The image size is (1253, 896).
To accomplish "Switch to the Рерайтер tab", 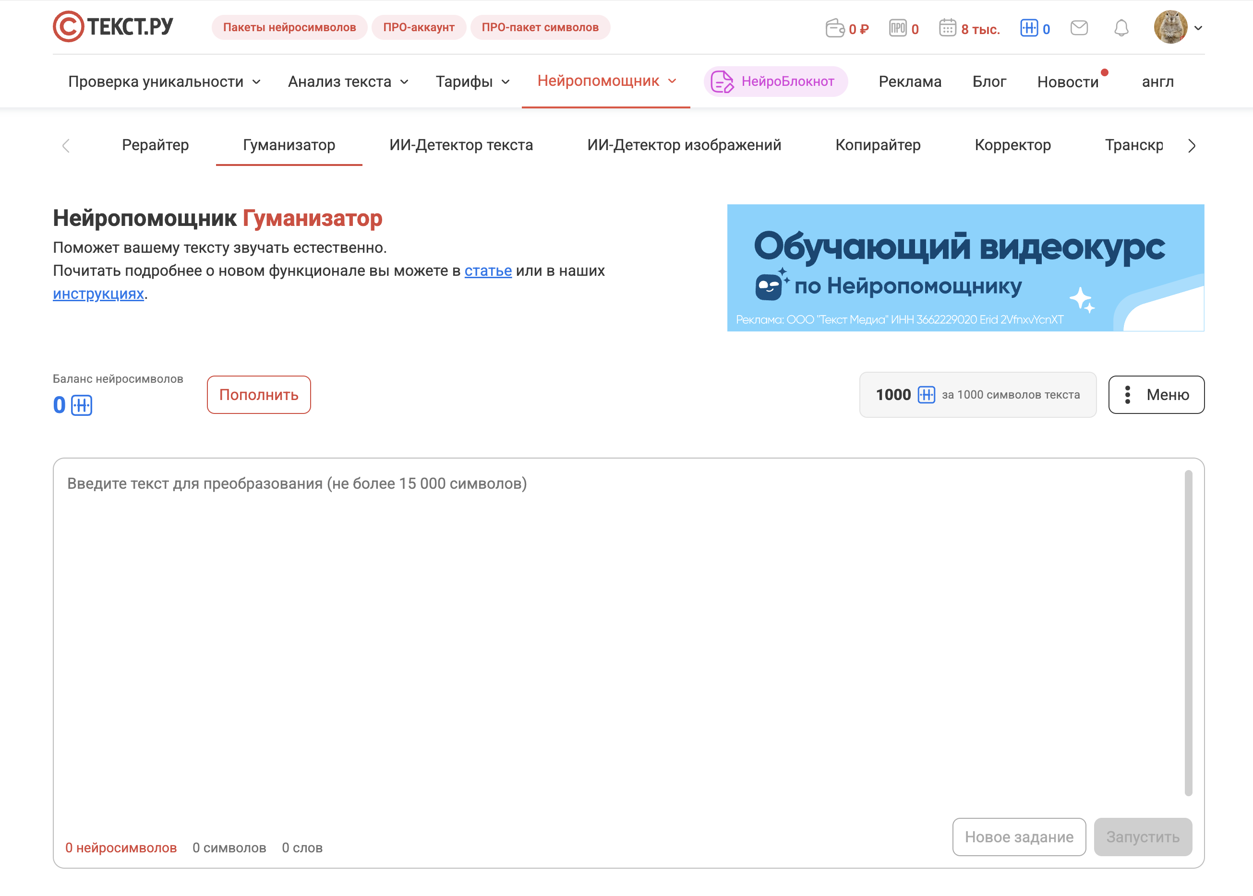I will 155,145.
